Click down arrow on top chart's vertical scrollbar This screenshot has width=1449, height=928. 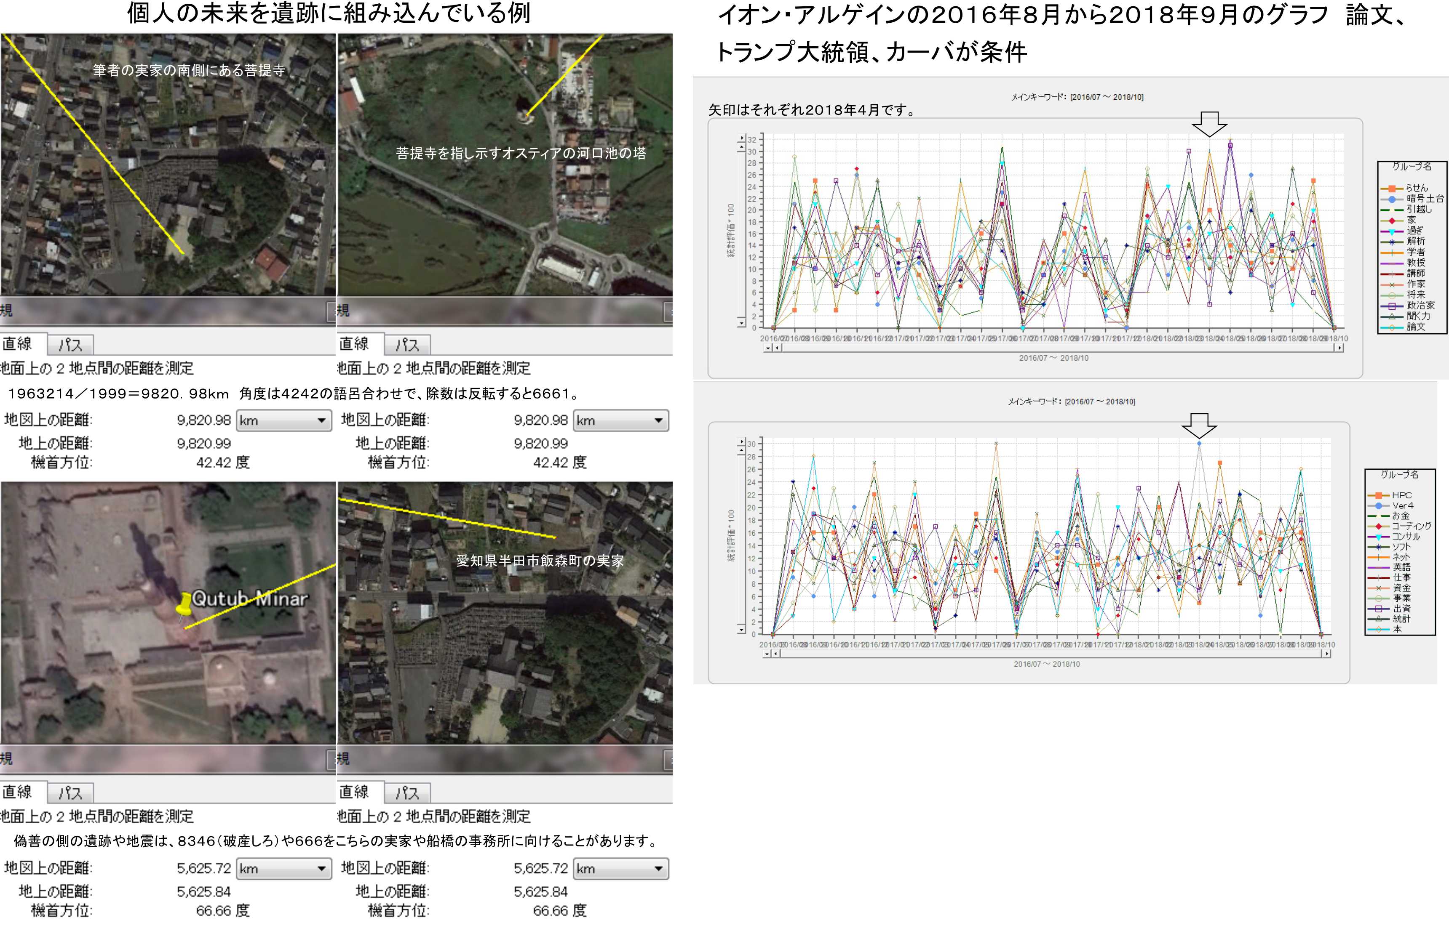coord(742,323)
